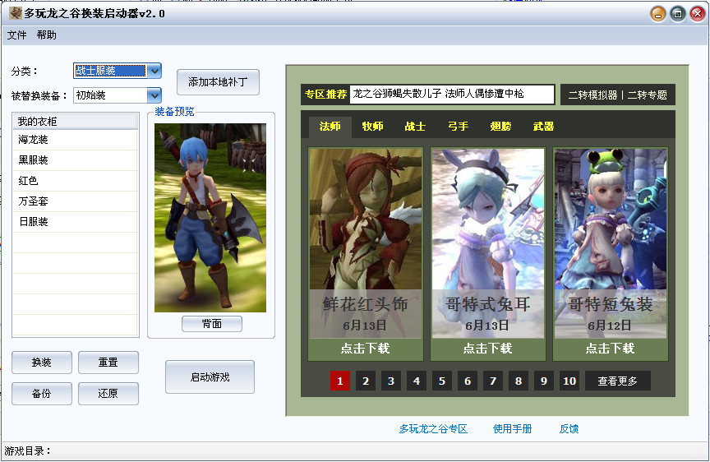Screen dimensions: 710x462
Task: Switch to the 牧师 tab
Action: coord(372,127)
